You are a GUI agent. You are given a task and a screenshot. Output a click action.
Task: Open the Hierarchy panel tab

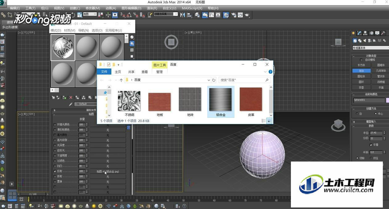click(365, 33)
